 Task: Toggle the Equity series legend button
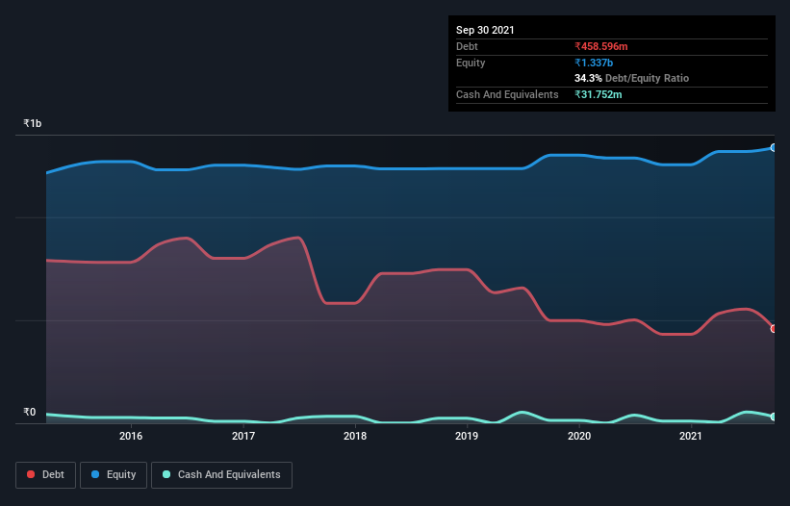[114, 475]
